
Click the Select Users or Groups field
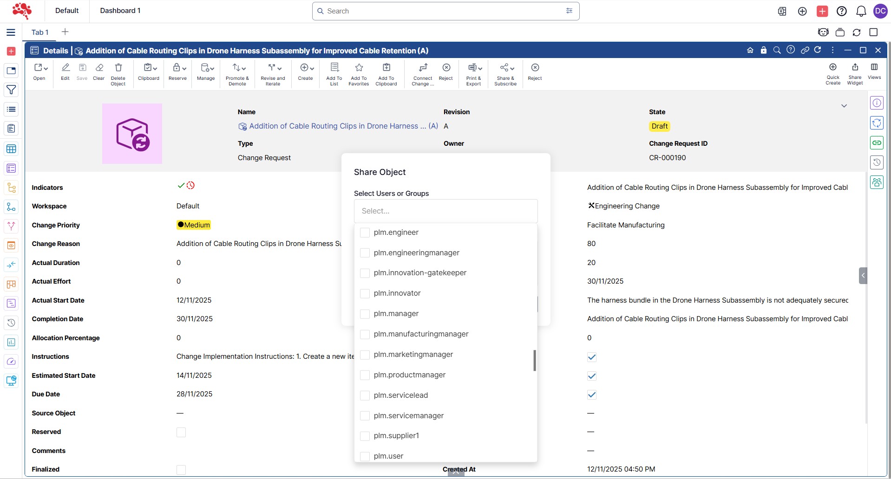[445, 211]
